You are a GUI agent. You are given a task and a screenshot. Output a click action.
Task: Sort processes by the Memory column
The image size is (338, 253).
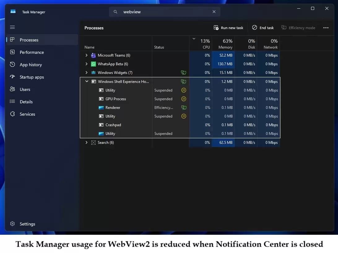(x=224, y=43)
